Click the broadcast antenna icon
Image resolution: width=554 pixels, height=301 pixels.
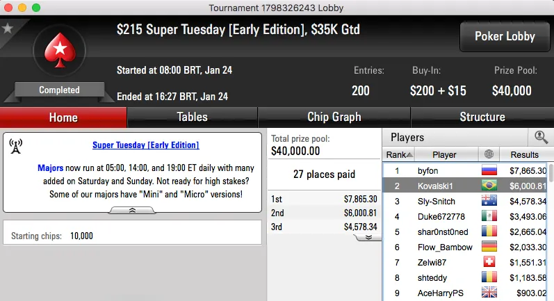(x=16, y=147)
